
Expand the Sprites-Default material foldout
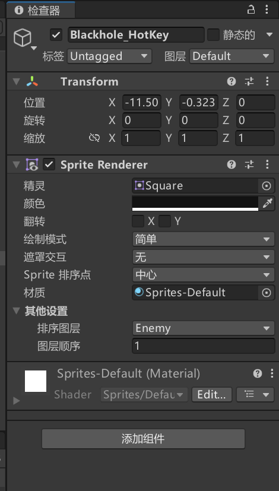point(16,401)
